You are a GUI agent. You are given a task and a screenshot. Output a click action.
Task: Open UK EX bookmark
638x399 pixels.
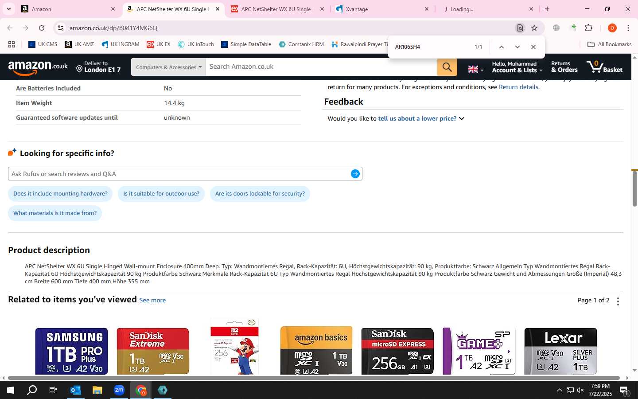[159, 44]
